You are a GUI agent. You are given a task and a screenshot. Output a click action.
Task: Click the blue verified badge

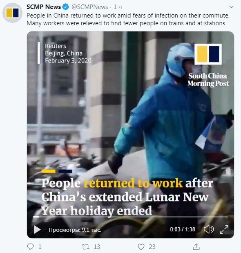pyautogui.click(x=66, y=7)
